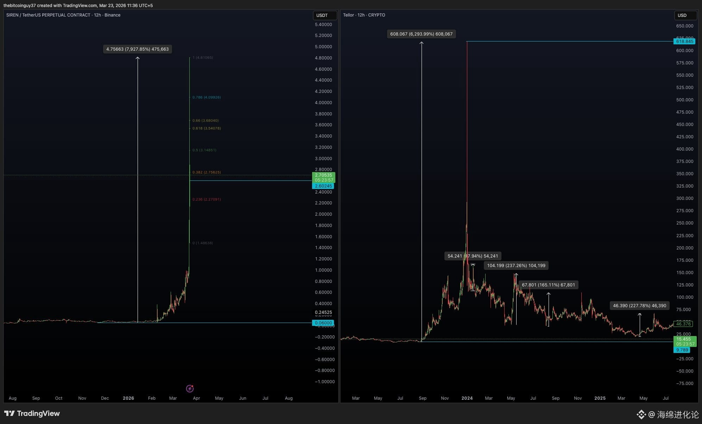Click the 227.78% measurement label
702x424 pixels.
pos(639,306)
